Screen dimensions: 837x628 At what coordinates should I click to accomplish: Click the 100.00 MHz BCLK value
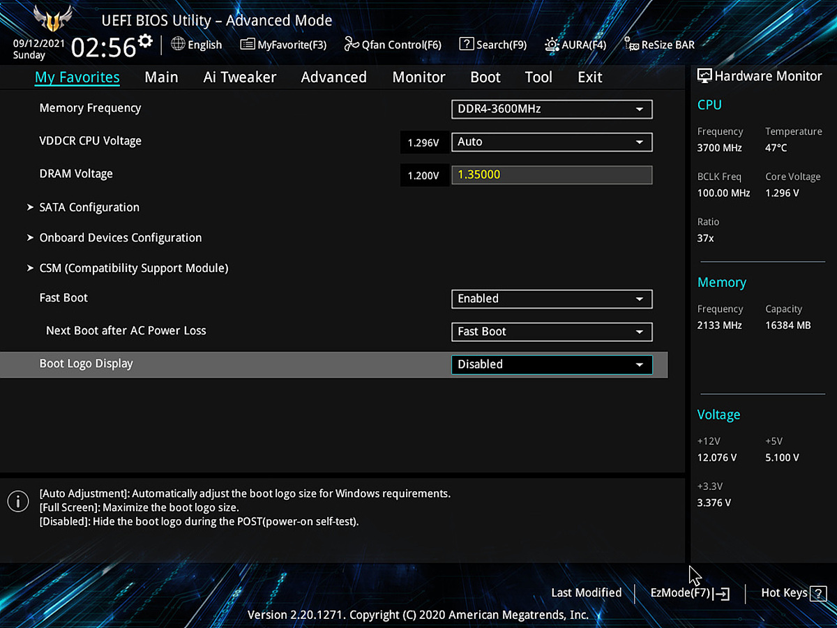click(x=723, y=193)
